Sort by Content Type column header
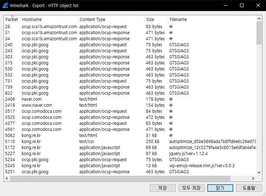Image resolution: width=266 pixels, height=196 pixels. tap(111, 19)
